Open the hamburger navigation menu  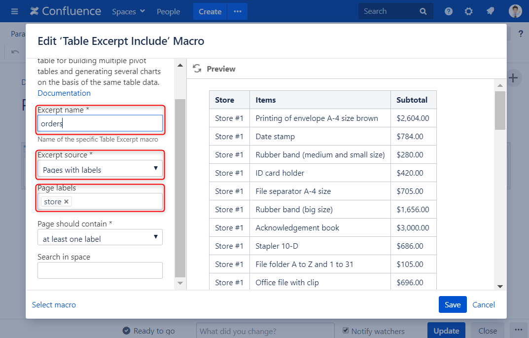(x=14, y=11)
